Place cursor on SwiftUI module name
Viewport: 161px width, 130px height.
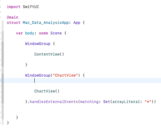point(31,7)
